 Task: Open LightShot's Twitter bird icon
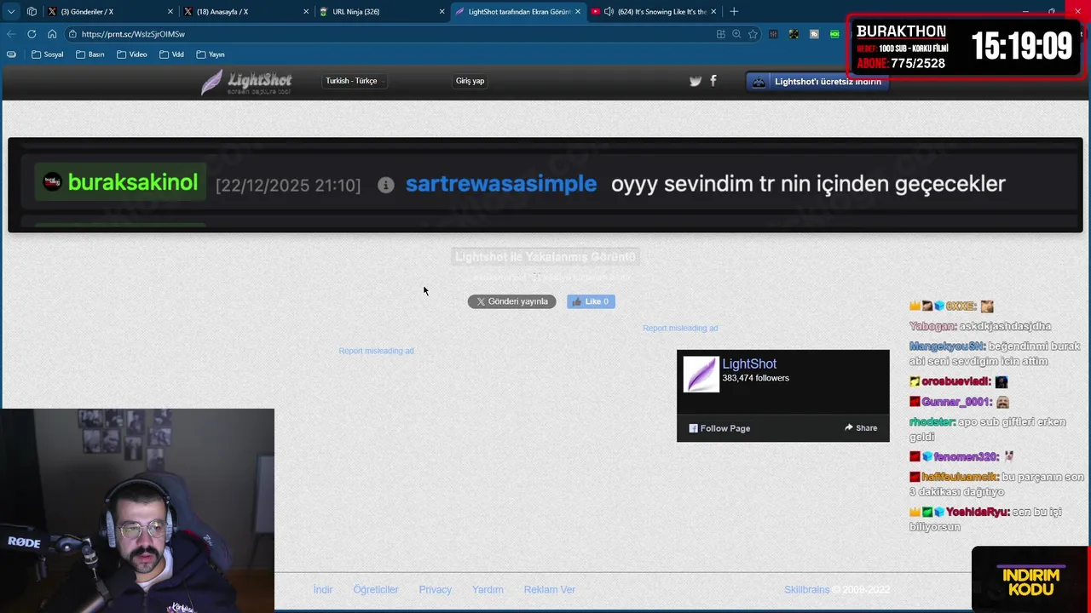tap(696, 81)
